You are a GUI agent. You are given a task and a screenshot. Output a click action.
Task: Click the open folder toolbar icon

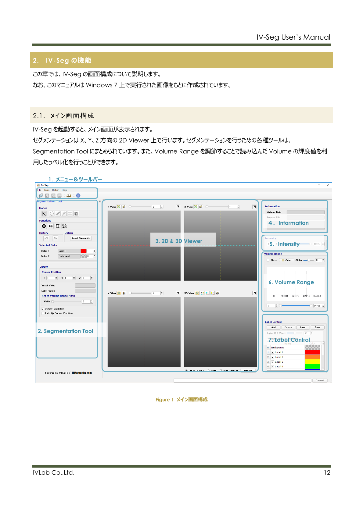point(41,196)
